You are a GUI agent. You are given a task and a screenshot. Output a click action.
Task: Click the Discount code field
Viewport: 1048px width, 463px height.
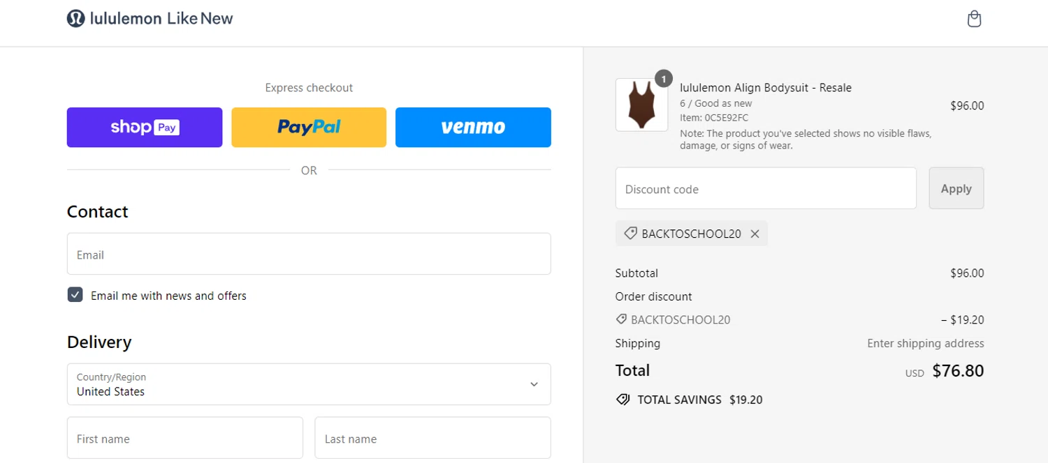[x=766, y=188]
